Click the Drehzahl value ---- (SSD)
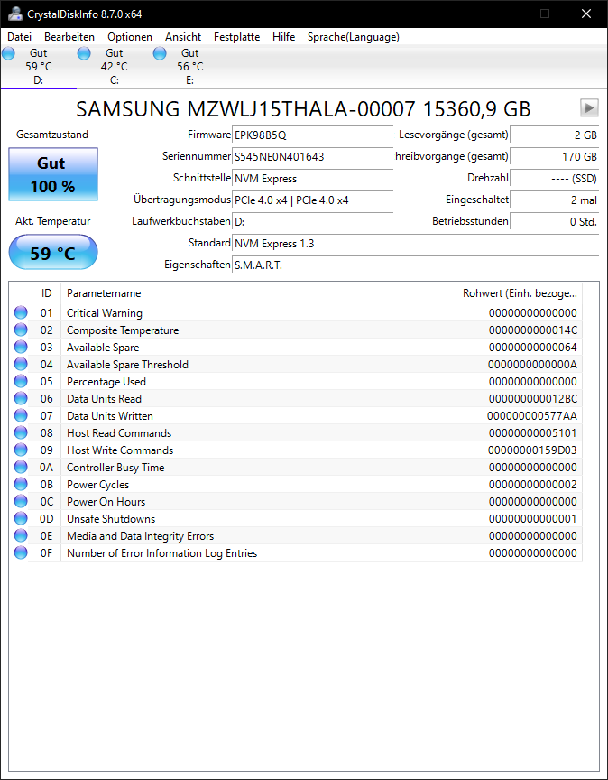 [555, 179]
